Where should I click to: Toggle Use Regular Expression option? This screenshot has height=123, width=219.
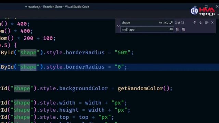coord(171,23)
